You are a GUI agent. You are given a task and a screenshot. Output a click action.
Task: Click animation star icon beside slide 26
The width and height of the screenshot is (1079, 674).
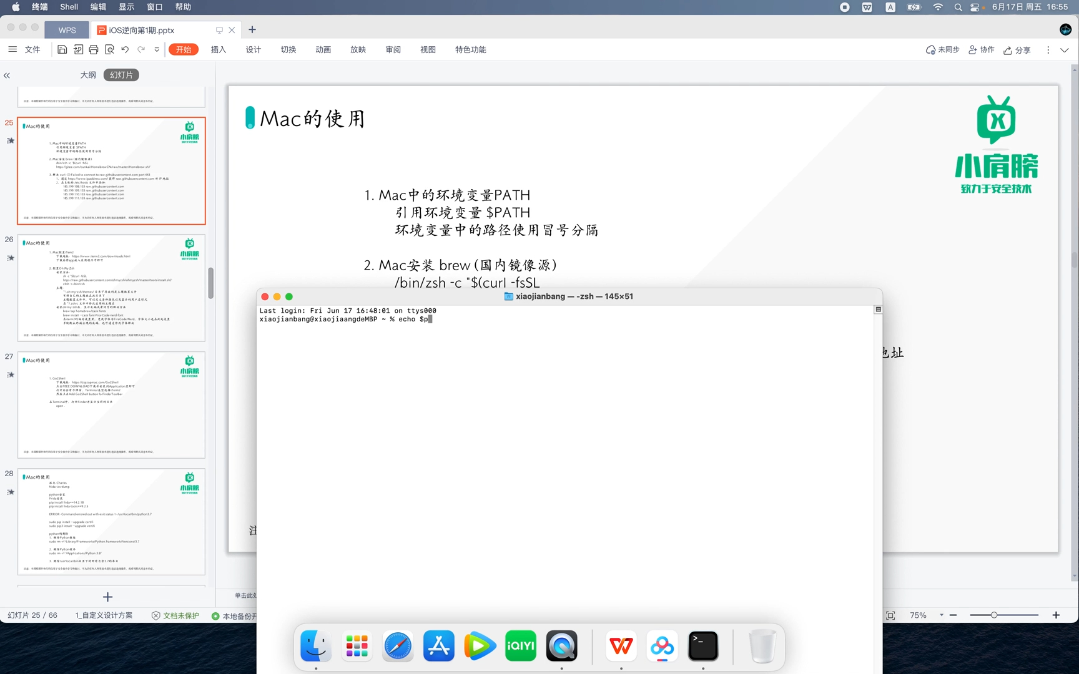pos(10,258)
